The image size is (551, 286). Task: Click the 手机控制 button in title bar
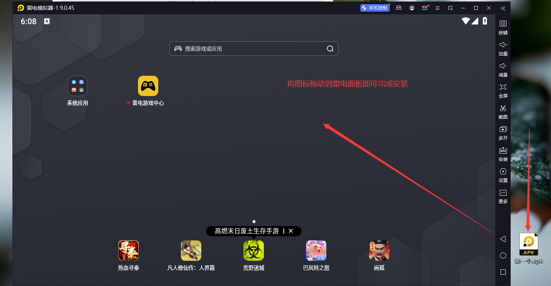pos(375,8)
